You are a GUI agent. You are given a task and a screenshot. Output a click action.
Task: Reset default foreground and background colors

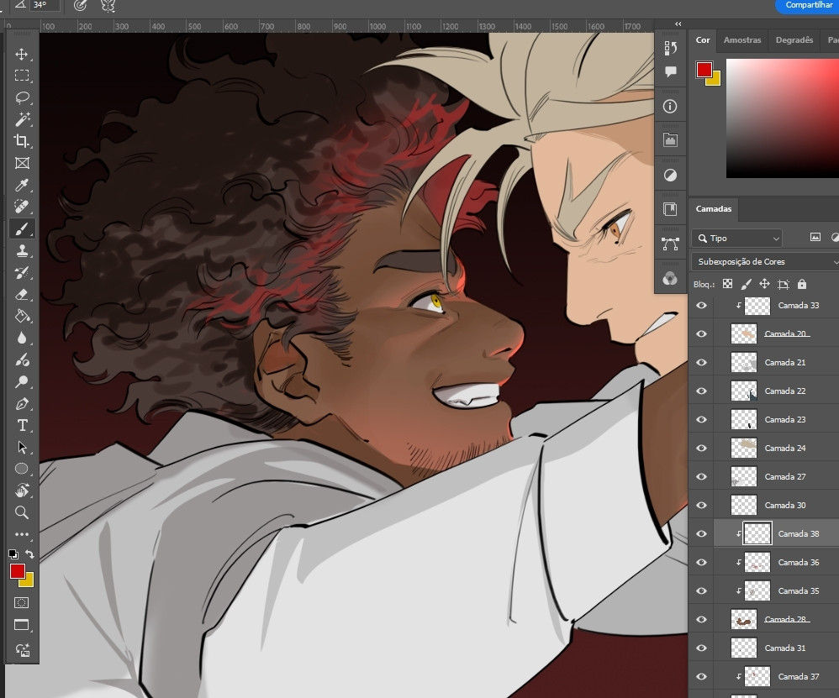pyautogui.click(x=13, y=554)
